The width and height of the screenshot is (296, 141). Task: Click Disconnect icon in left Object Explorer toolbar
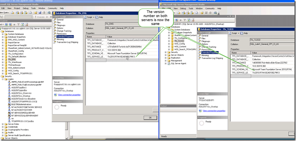click(x=10, y=25)
